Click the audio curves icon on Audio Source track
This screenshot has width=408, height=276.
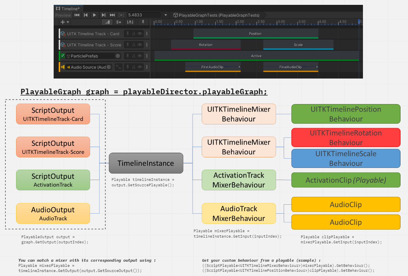(x=119, y=67)
